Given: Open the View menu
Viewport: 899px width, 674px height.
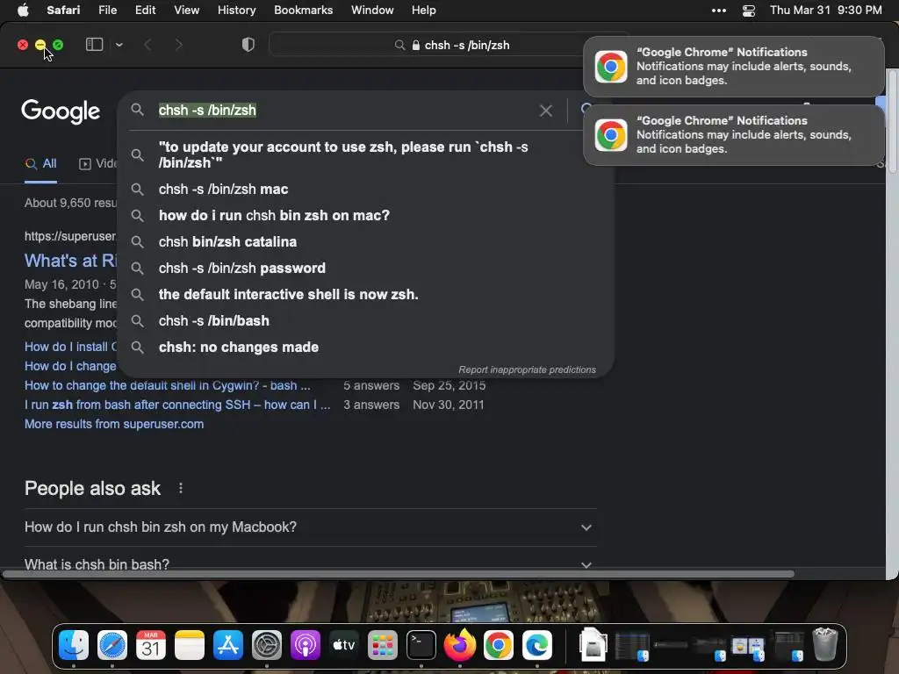Looking at the screenshot, I should pyautogui.click(x=186, y=11).
